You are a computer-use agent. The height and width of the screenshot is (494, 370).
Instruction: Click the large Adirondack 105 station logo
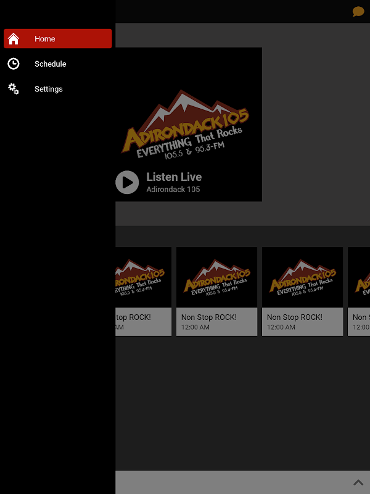[x=186, y=125]
